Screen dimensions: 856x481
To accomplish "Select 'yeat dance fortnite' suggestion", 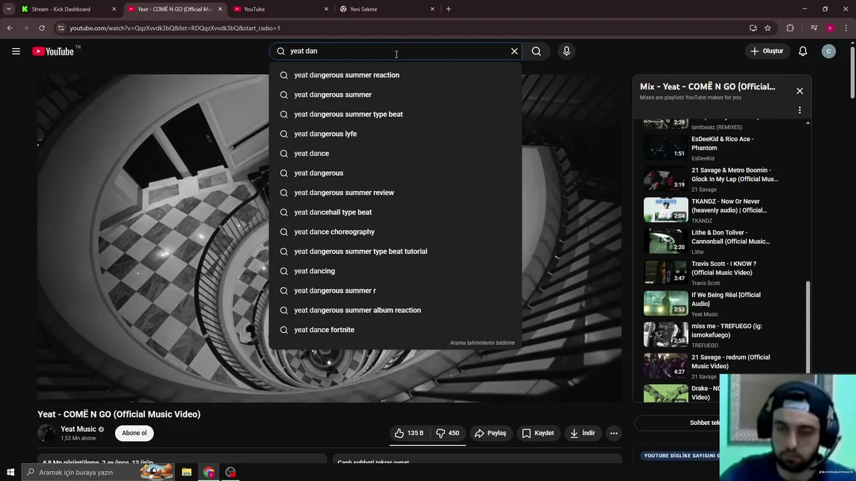I will [x=395, y=330].
